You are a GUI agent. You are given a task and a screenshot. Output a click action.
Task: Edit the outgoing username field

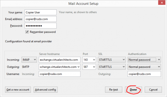144,74
